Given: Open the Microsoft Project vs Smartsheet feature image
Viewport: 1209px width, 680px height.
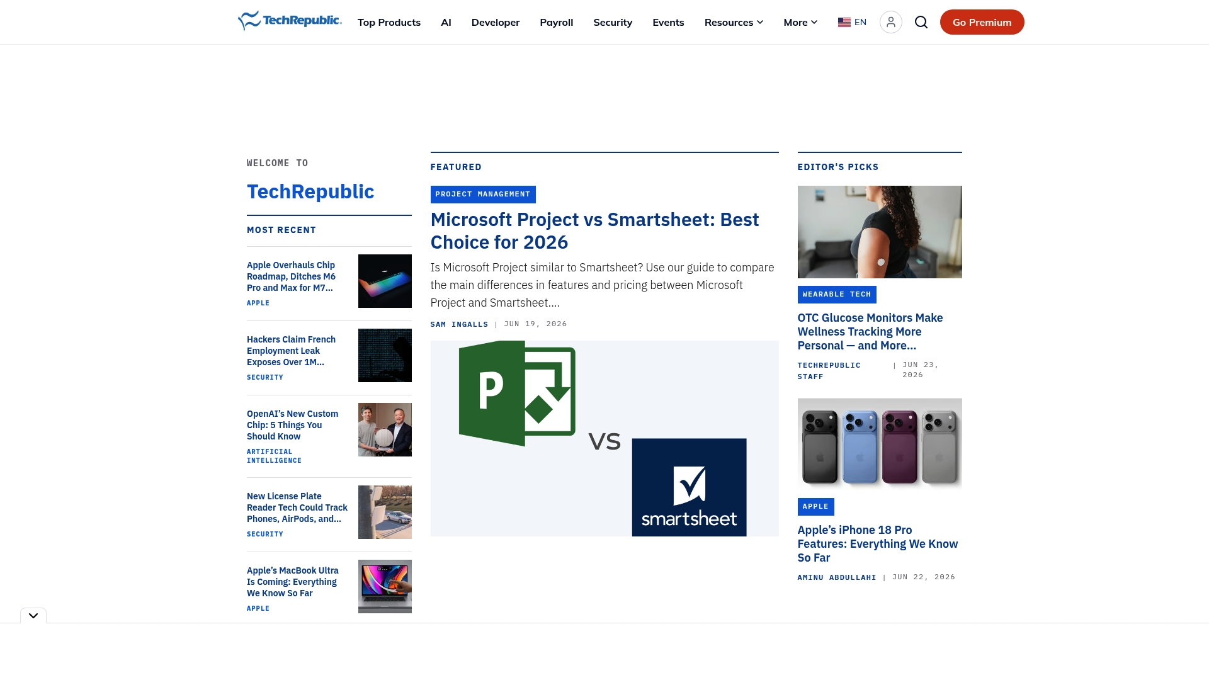Looking at the screenshot, I should pos(604,438).
